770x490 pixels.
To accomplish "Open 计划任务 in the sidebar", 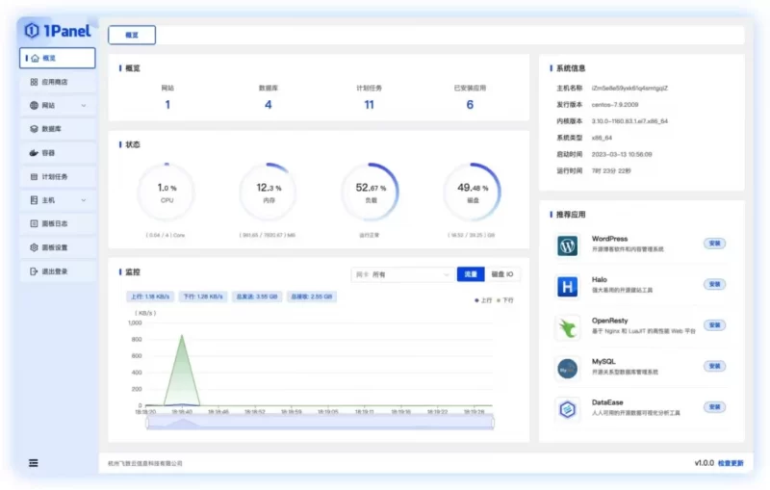I will [x=56, y=176].
